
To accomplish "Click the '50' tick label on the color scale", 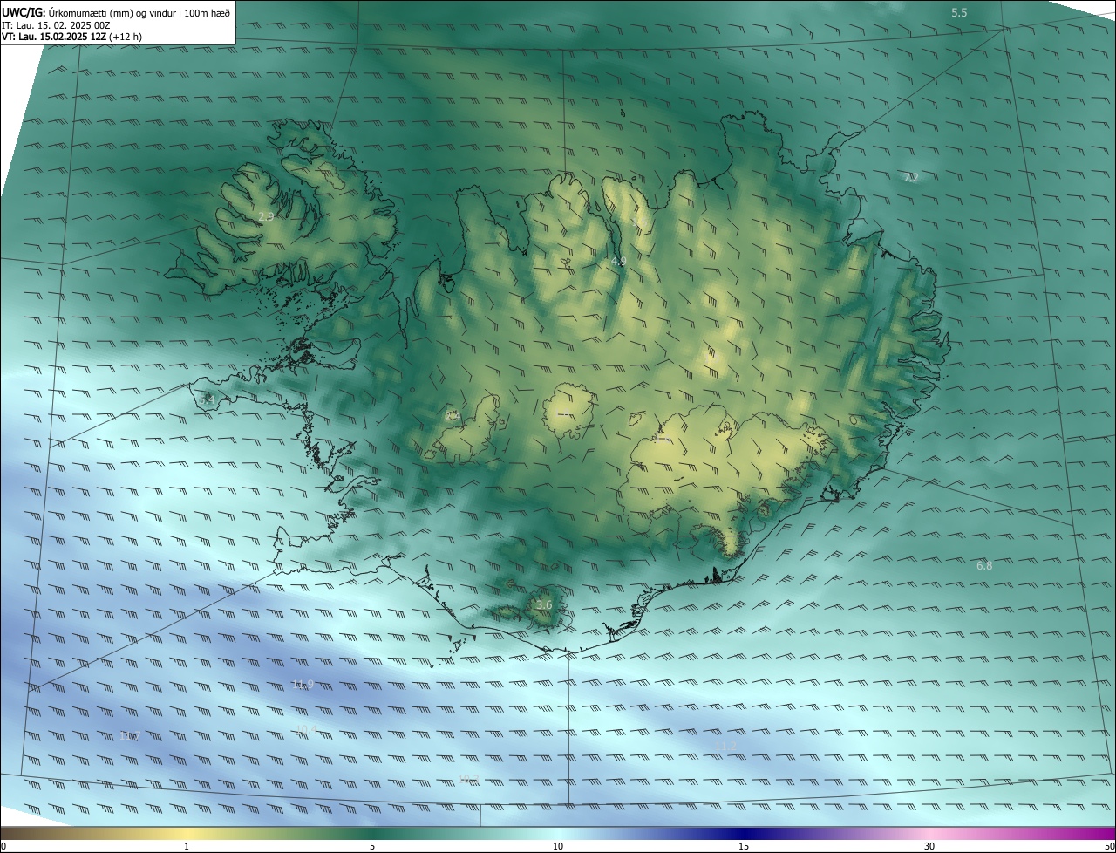I will tap(1109, 846).
